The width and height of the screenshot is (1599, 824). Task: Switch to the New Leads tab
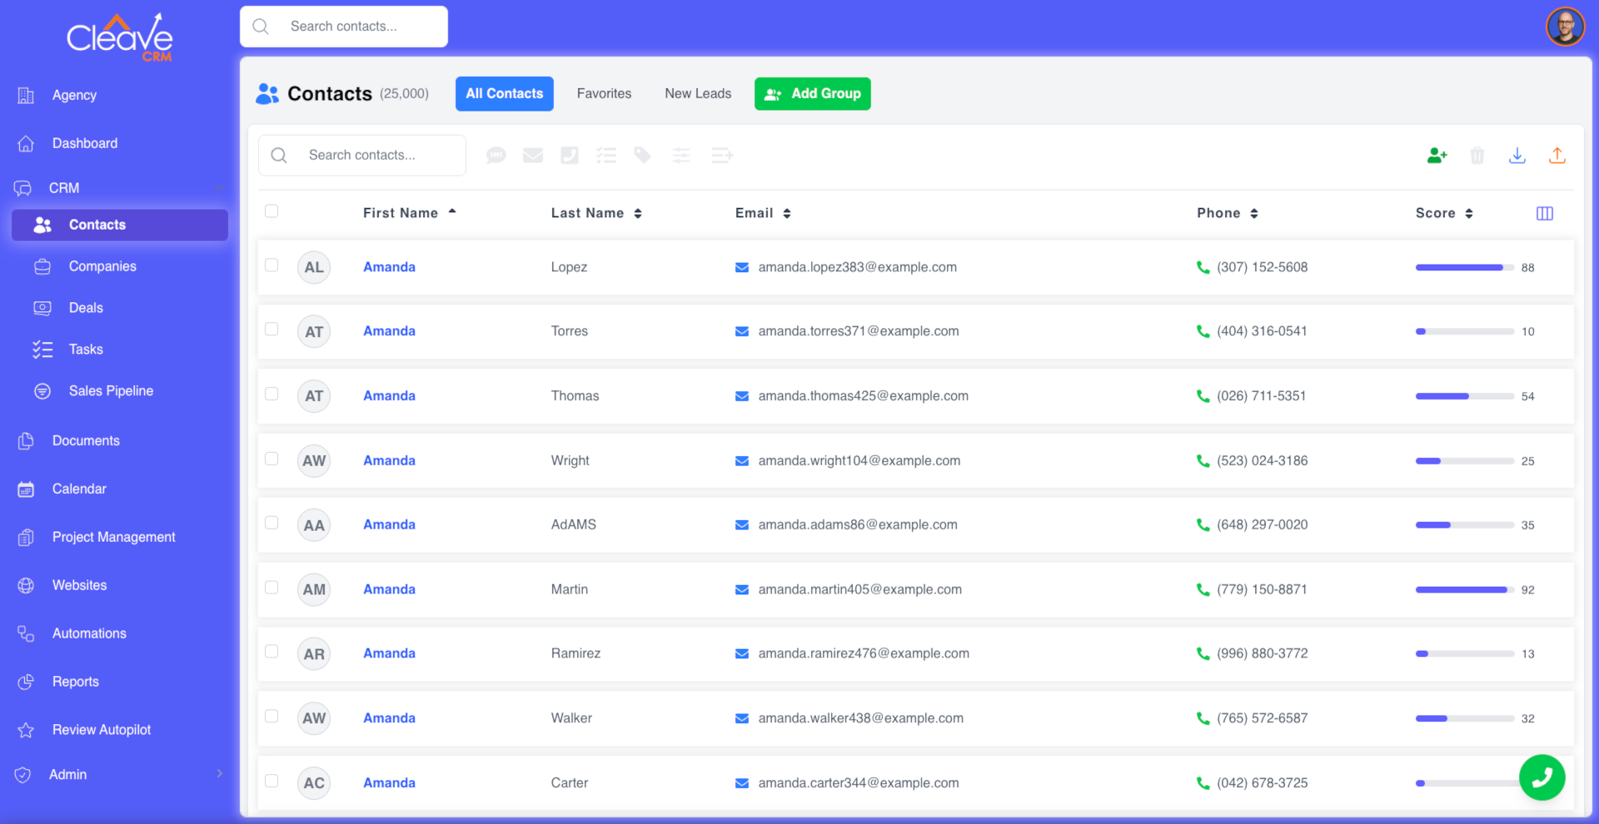coord(697,94)
